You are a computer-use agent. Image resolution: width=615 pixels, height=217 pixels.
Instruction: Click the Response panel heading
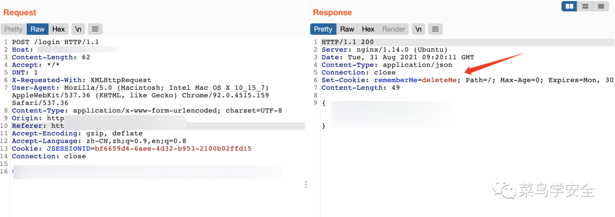(x=332, y=12)
